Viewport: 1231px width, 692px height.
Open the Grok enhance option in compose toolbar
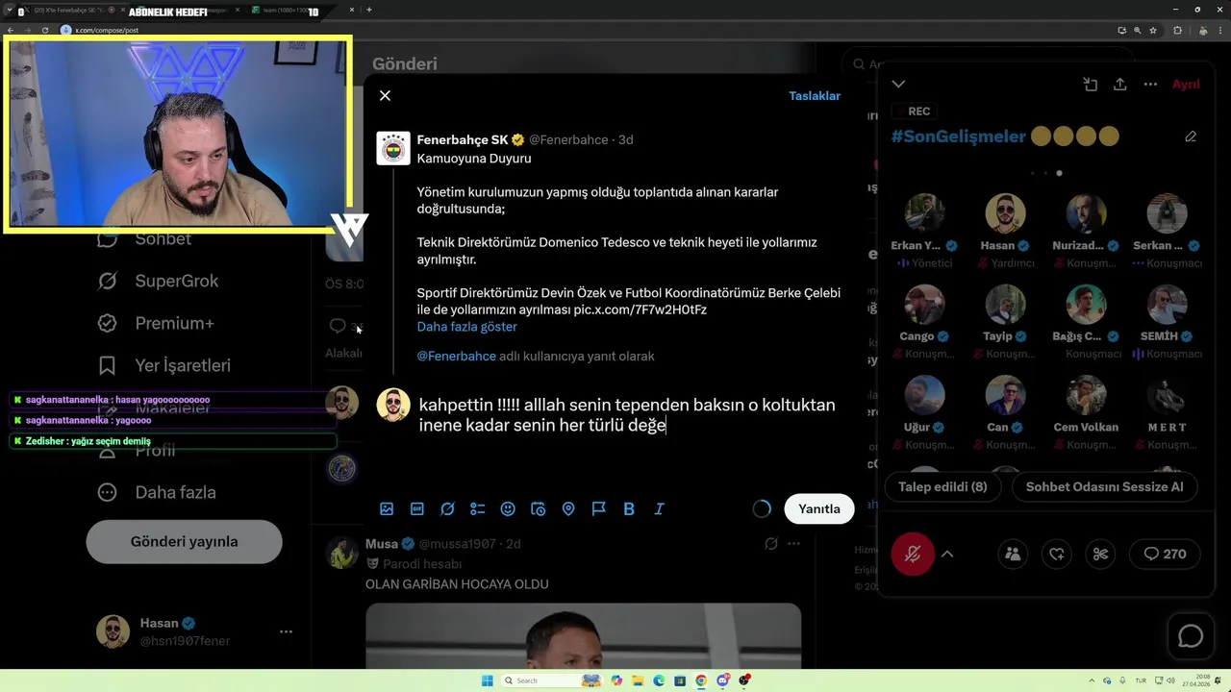coord(447,508)
